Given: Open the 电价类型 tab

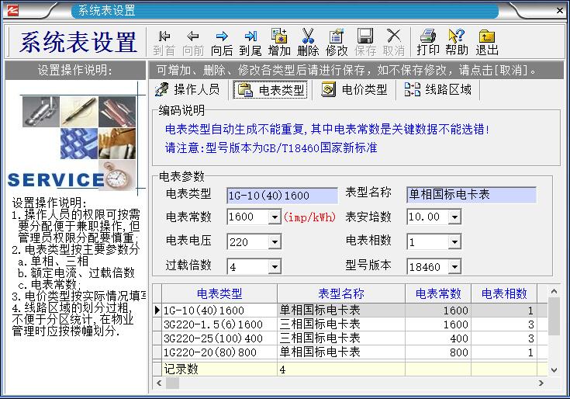Looking at the screenshot, I should tap(355, 90).
